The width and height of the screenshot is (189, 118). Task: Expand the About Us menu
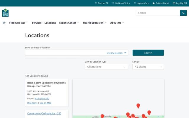click(117, 23)
